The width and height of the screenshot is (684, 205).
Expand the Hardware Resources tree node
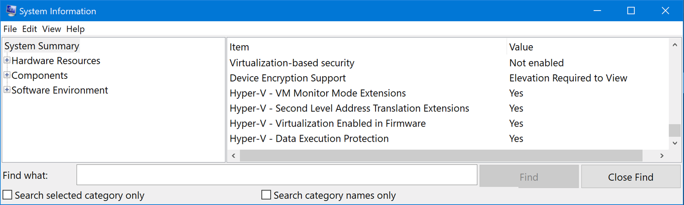(7, 60)
